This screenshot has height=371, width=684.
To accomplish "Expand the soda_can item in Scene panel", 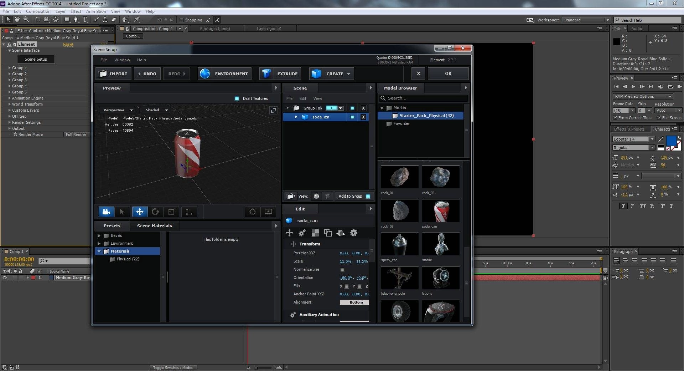I will pyautogui.click(x=296, y=117).
